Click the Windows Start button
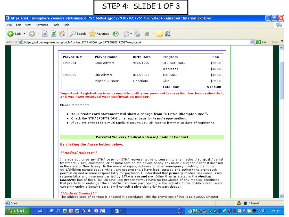This screenshot has height=217, width=289. 18,211
